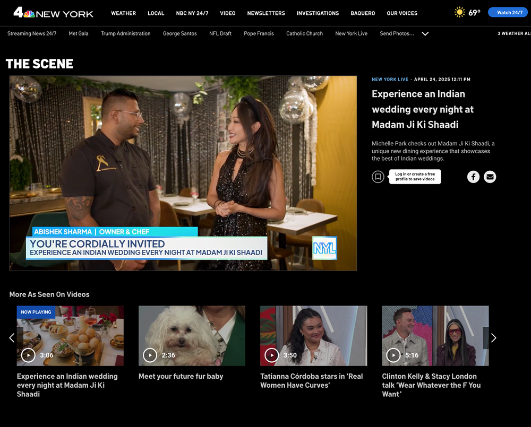Image resolution: width=531 pixels, height=427 pixels.
Task: Open the NFL Draft topic link
Action: 220,33
